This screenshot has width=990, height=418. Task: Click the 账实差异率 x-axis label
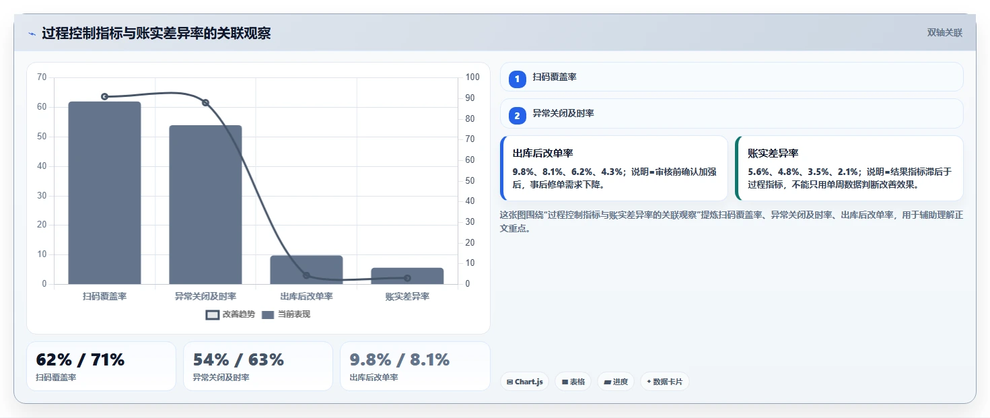click(x=407, y=296)
